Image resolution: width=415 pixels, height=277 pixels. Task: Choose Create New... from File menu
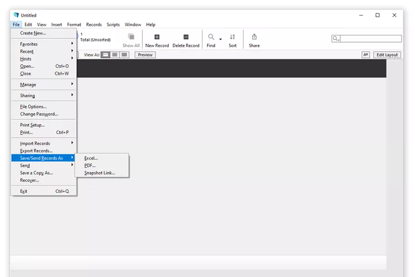tap(44, 33)
